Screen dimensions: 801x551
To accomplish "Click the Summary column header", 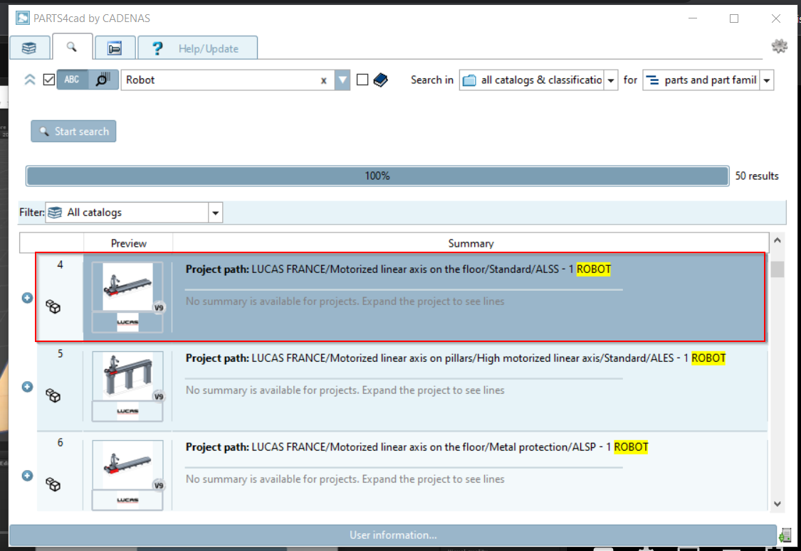I will click(x=471, y=243).
